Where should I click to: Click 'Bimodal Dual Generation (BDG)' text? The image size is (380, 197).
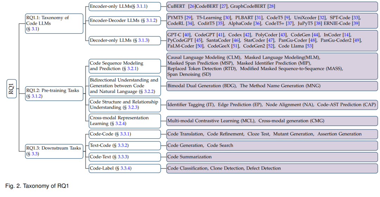[202, 86]
